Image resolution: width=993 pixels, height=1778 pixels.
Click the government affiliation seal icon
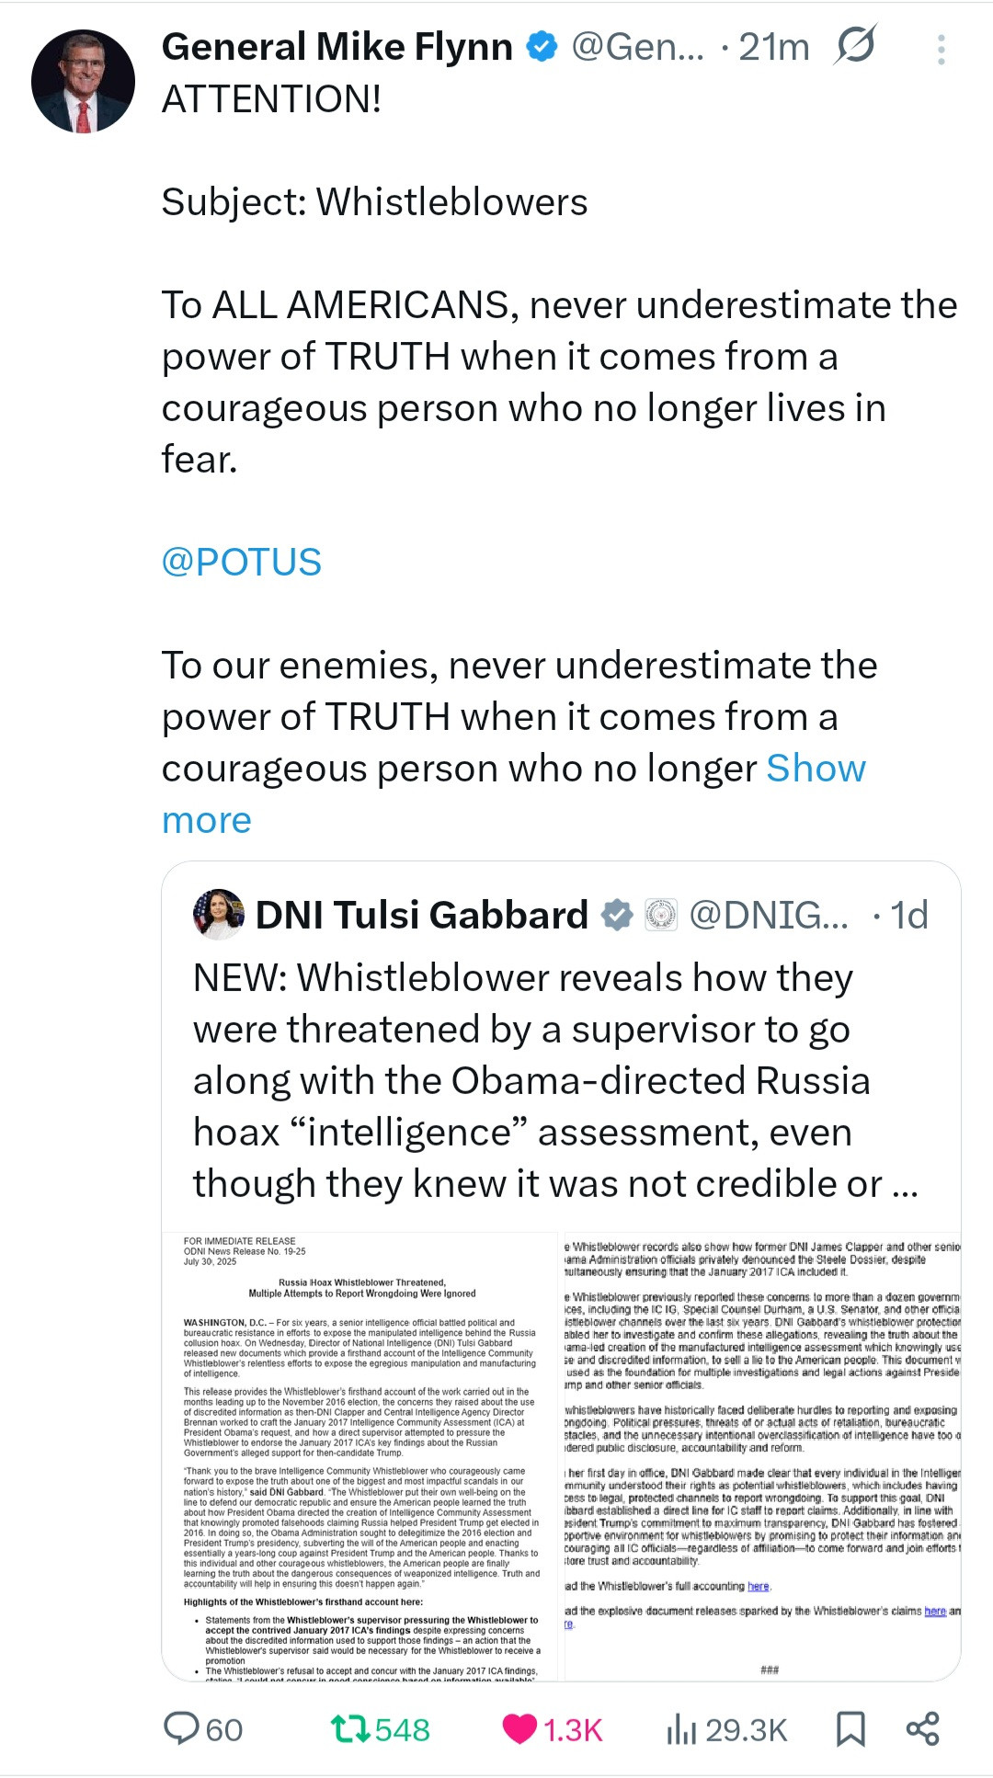click(x=660, y=915)
